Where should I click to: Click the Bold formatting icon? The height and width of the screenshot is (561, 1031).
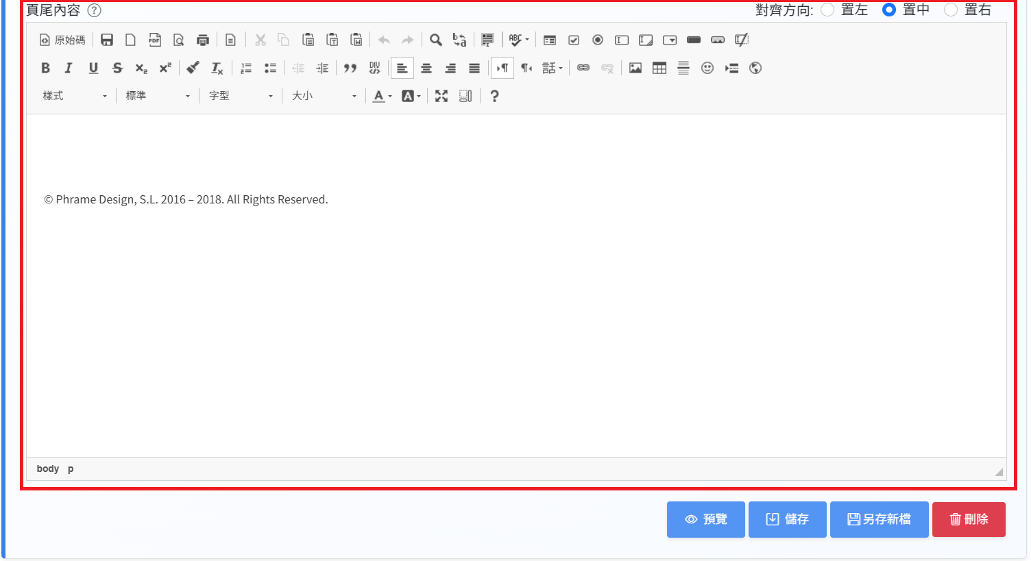click(x=45, y=68)
